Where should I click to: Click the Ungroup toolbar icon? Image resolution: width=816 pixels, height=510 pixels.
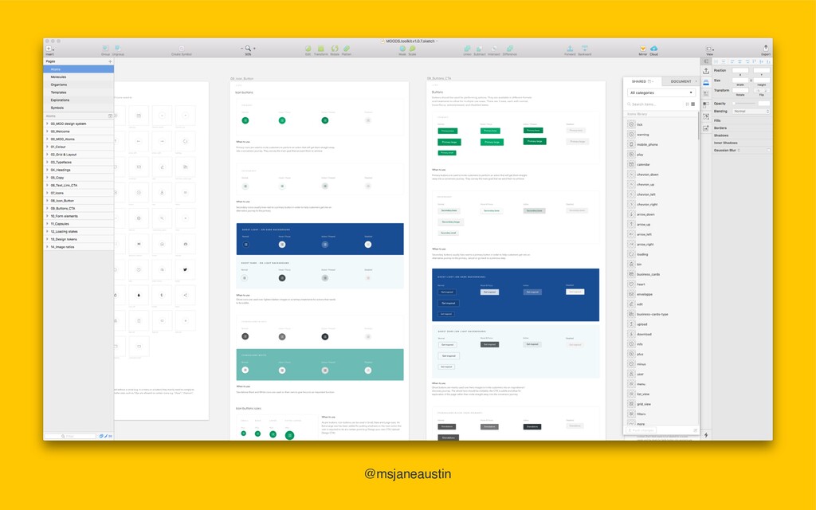point(118,49)
